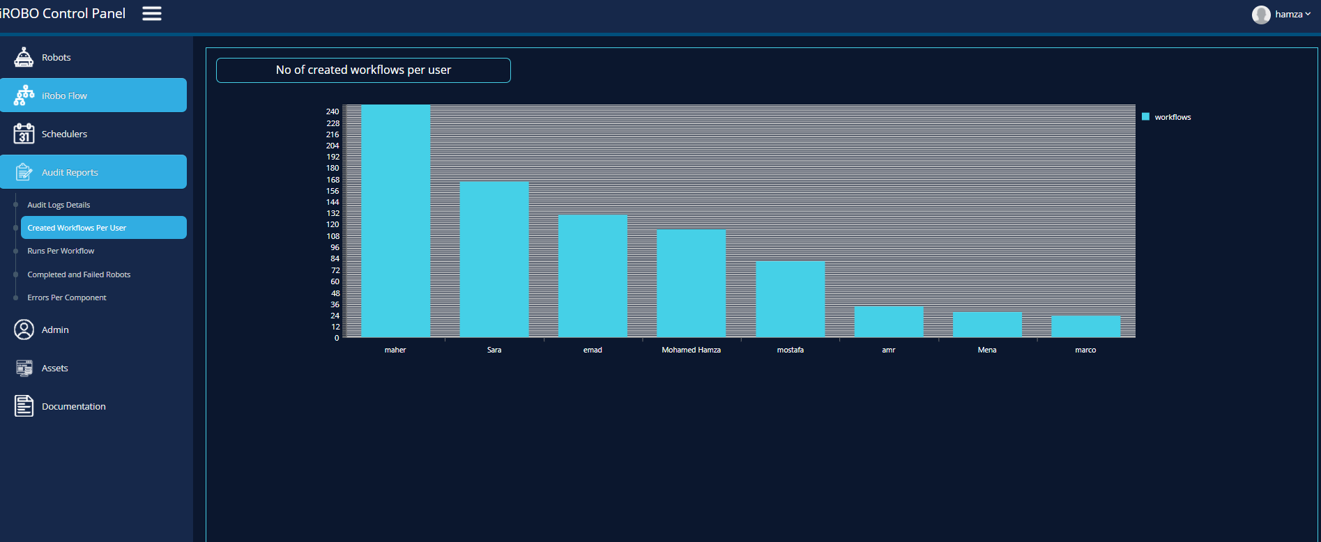Screen dimensions: 1321x542
Task: Open Runs Per Workflow report
Action: (x=61, y=251)
